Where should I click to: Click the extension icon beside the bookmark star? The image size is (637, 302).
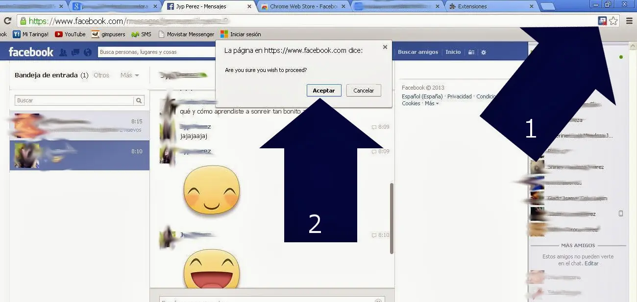(x=602, y=21)
